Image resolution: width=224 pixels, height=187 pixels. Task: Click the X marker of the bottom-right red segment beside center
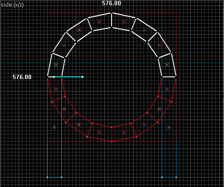(124, 132)
